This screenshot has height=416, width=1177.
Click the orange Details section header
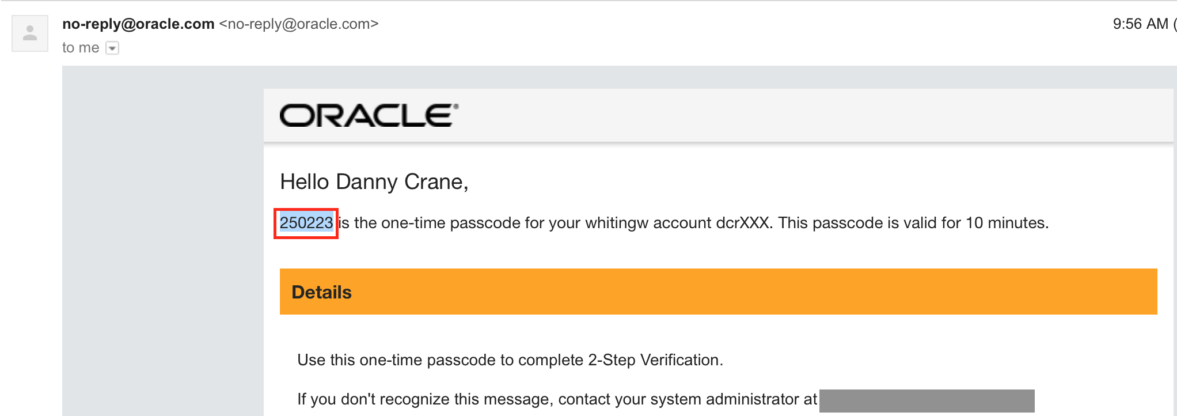(x=719, y=292)
